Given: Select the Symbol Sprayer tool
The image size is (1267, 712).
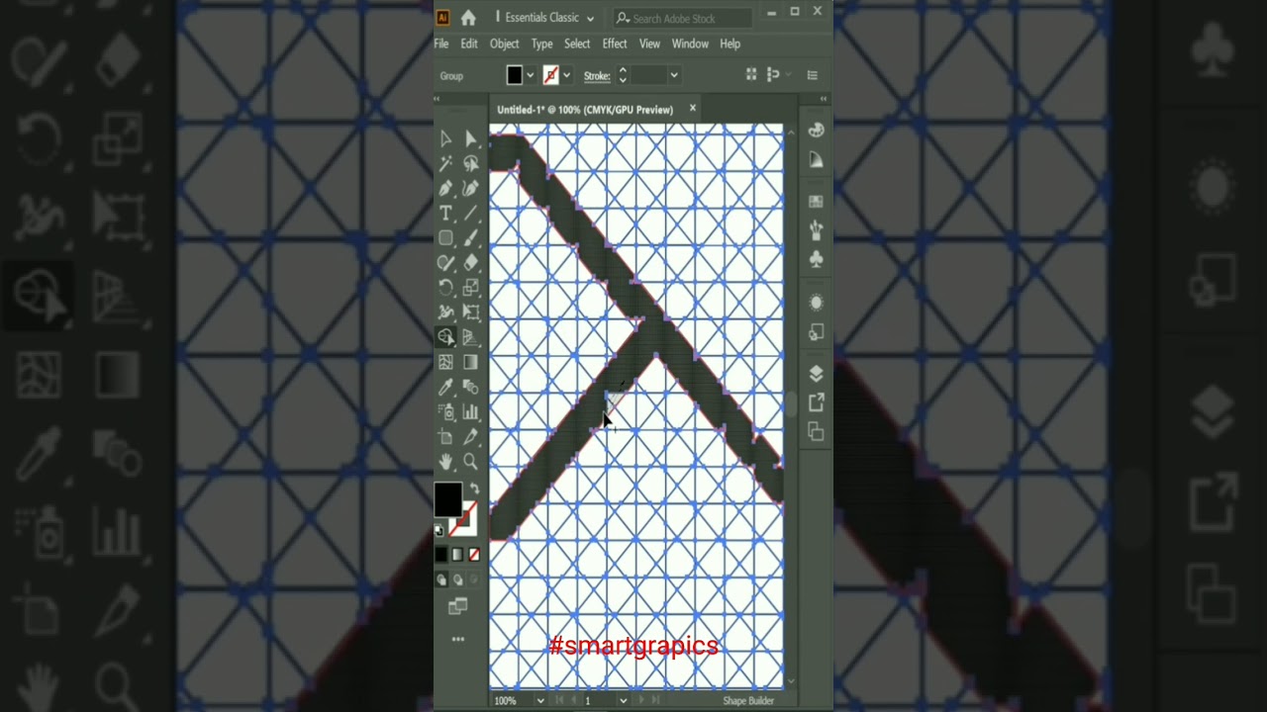Looking at the screenshot, I should (x=445, y=412).
